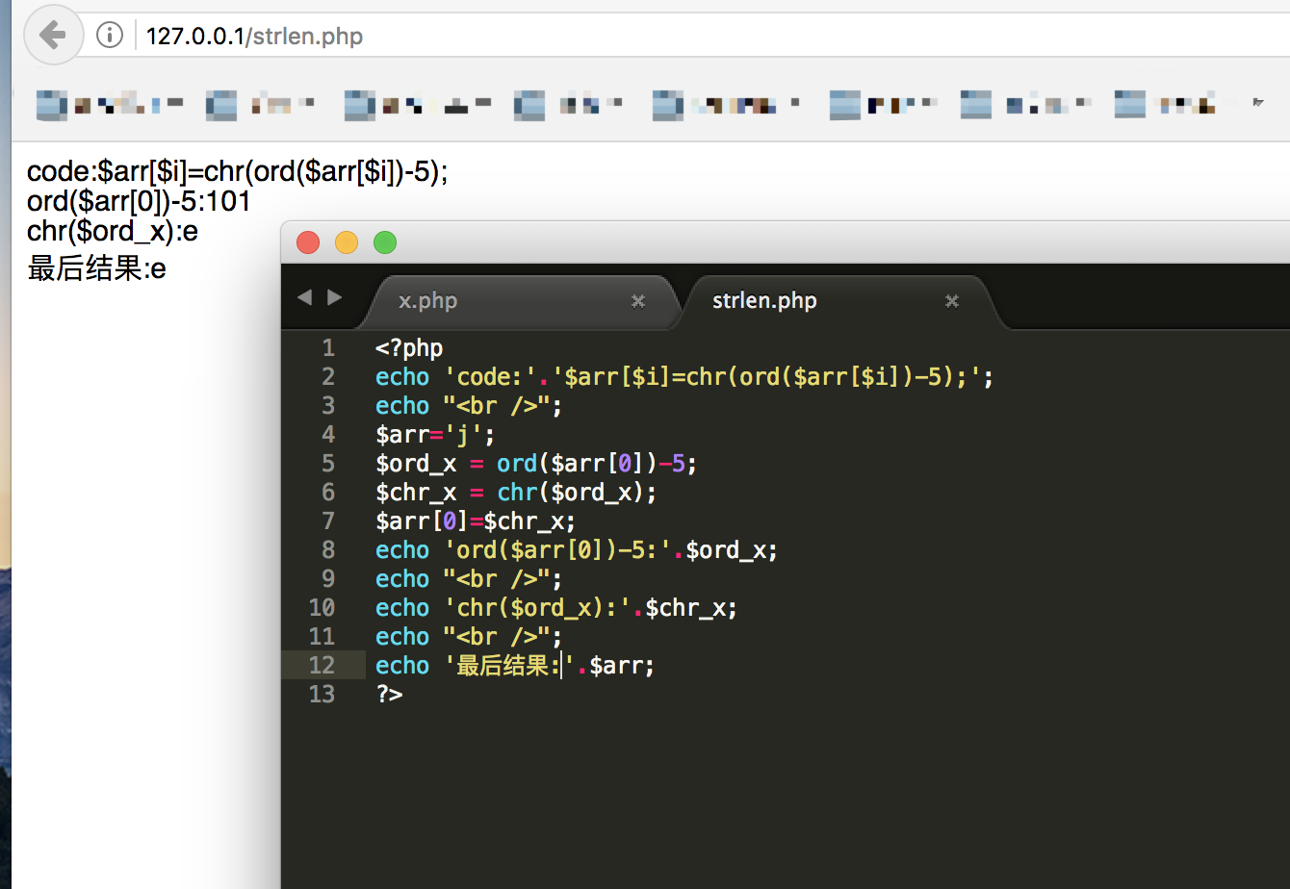Go to previous tab with left arrow
The width and height of the screenshot is (1290, 889).
(x=305, y=297)
